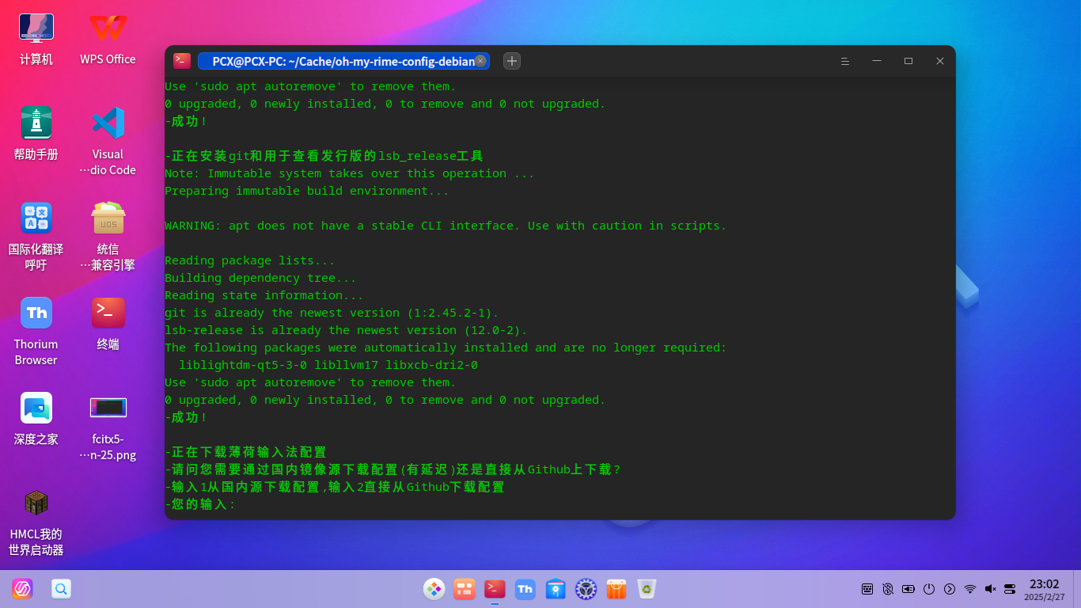Click the 'git is already the newest version' line
Screen dimensions: 1081x608
[332, 313]
